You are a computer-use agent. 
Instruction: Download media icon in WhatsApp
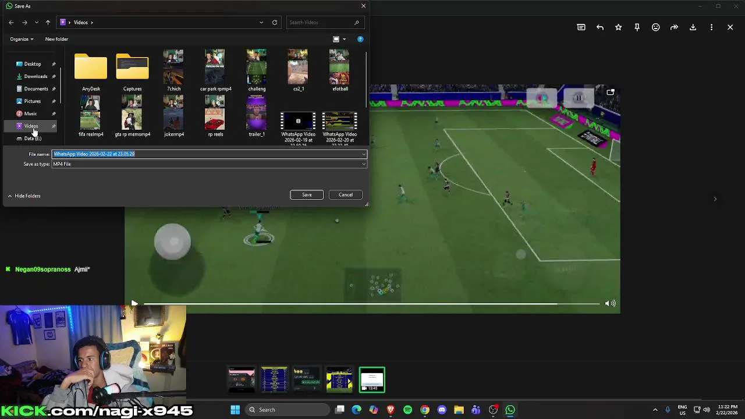click(693, 27)
